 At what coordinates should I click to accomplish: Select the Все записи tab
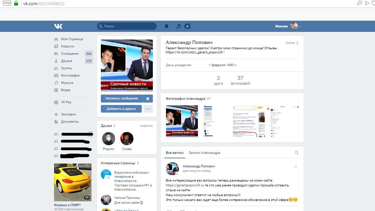tap(174, 153)
